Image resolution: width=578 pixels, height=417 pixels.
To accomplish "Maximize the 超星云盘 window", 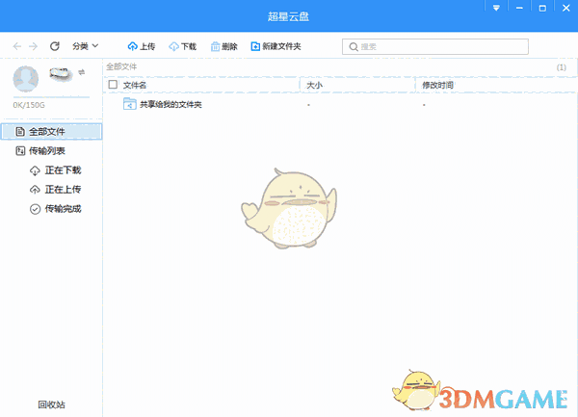I will click(542, 8).
